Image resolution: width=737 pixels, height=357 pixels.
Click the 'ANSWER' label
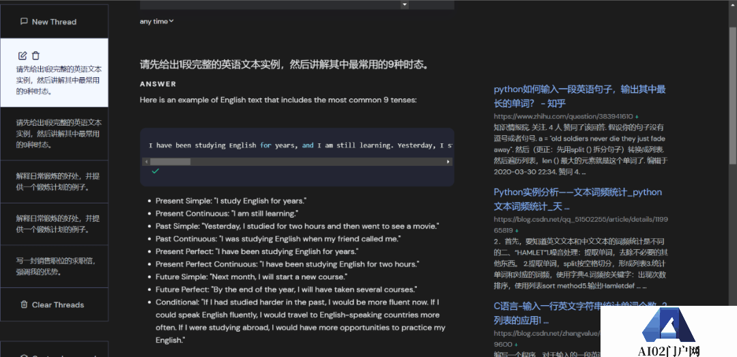pos(158,84)
